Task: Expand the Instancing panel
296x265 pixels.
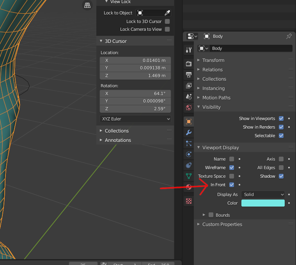Action: point(199,88)
